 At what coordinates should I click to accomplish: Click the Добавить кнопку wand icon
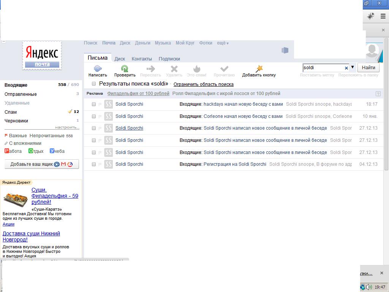tap(259, 68)
